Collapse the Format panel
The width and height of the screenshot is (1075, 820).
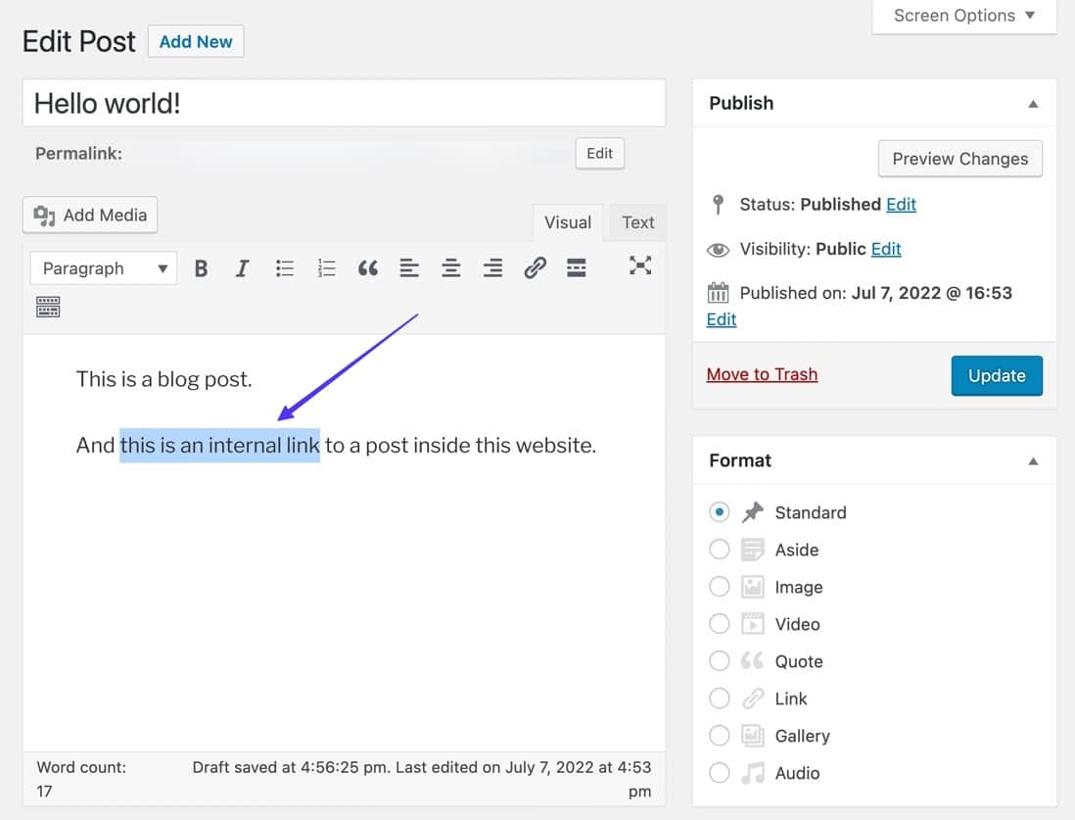1033,460
